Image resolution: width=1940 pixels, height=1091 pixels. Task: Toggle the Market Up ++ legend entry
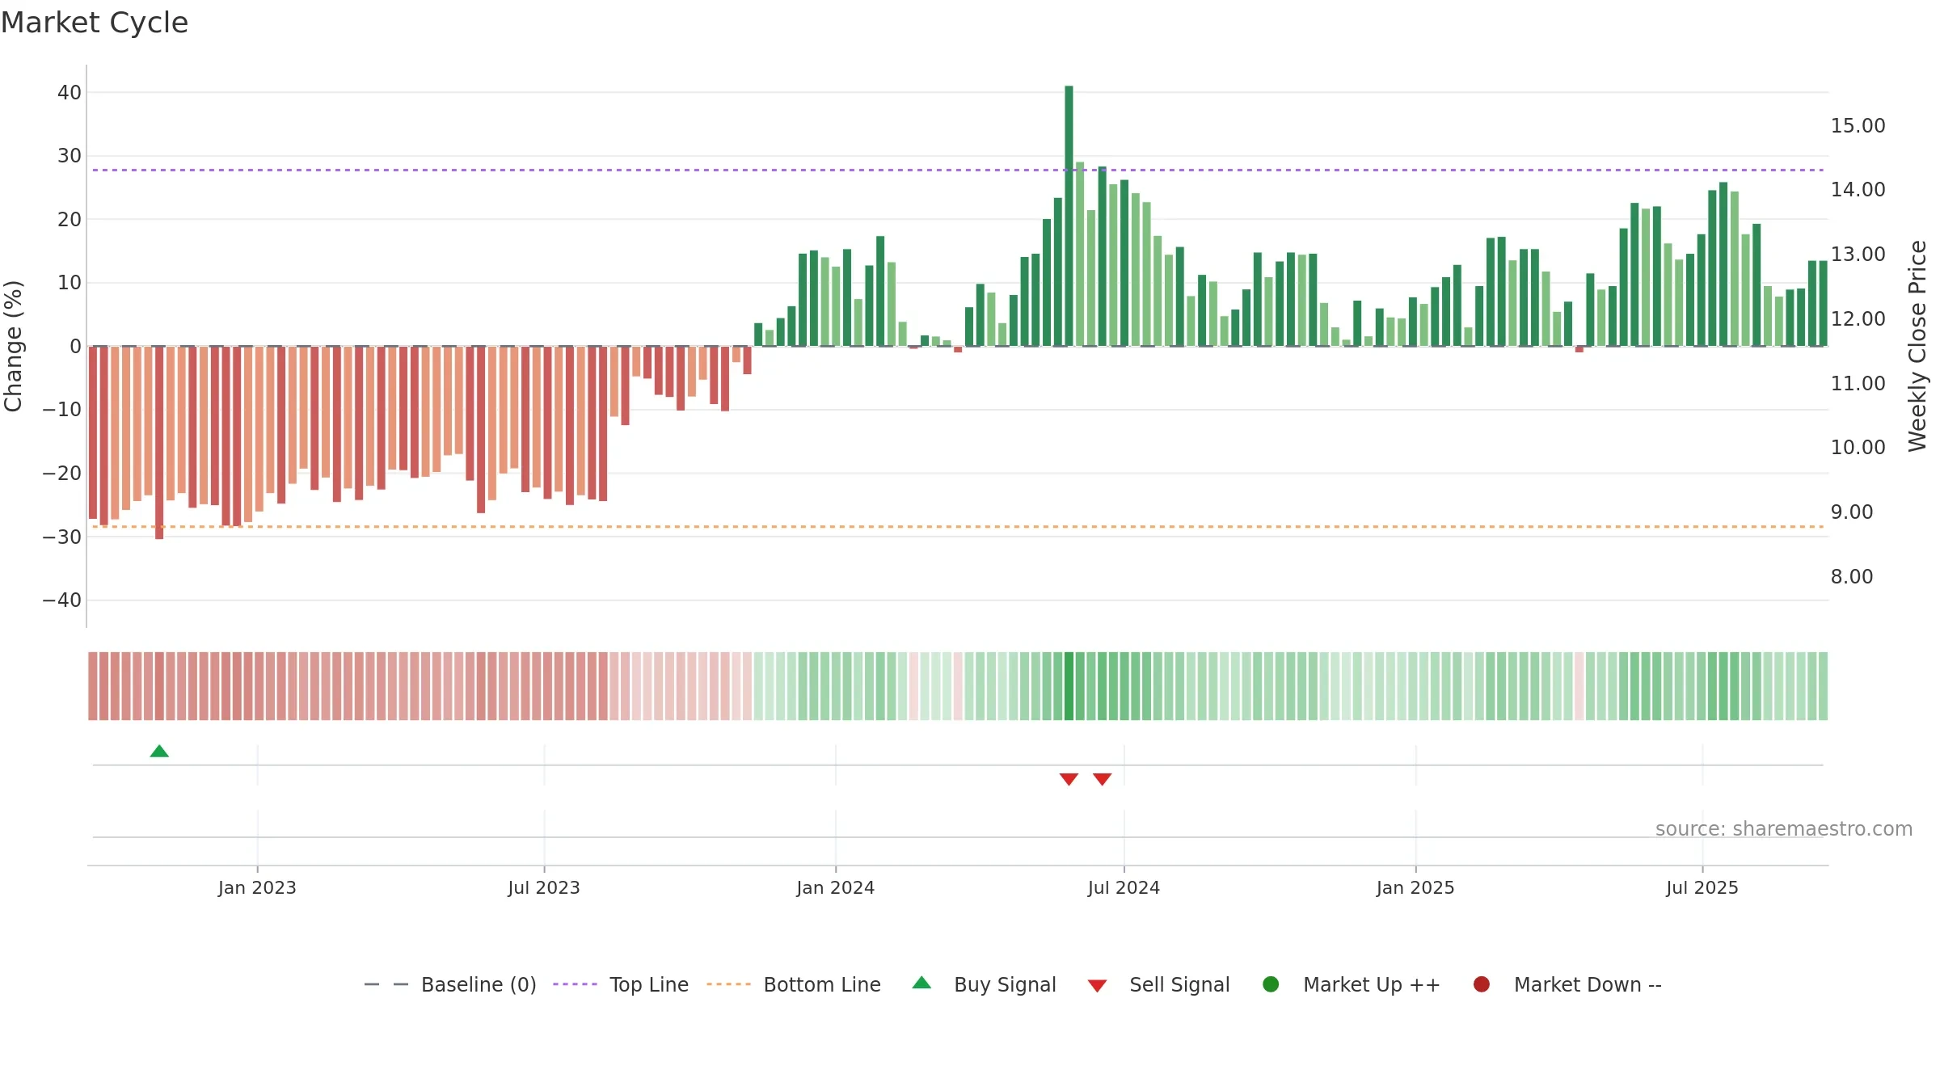(x=1351, y=984)
